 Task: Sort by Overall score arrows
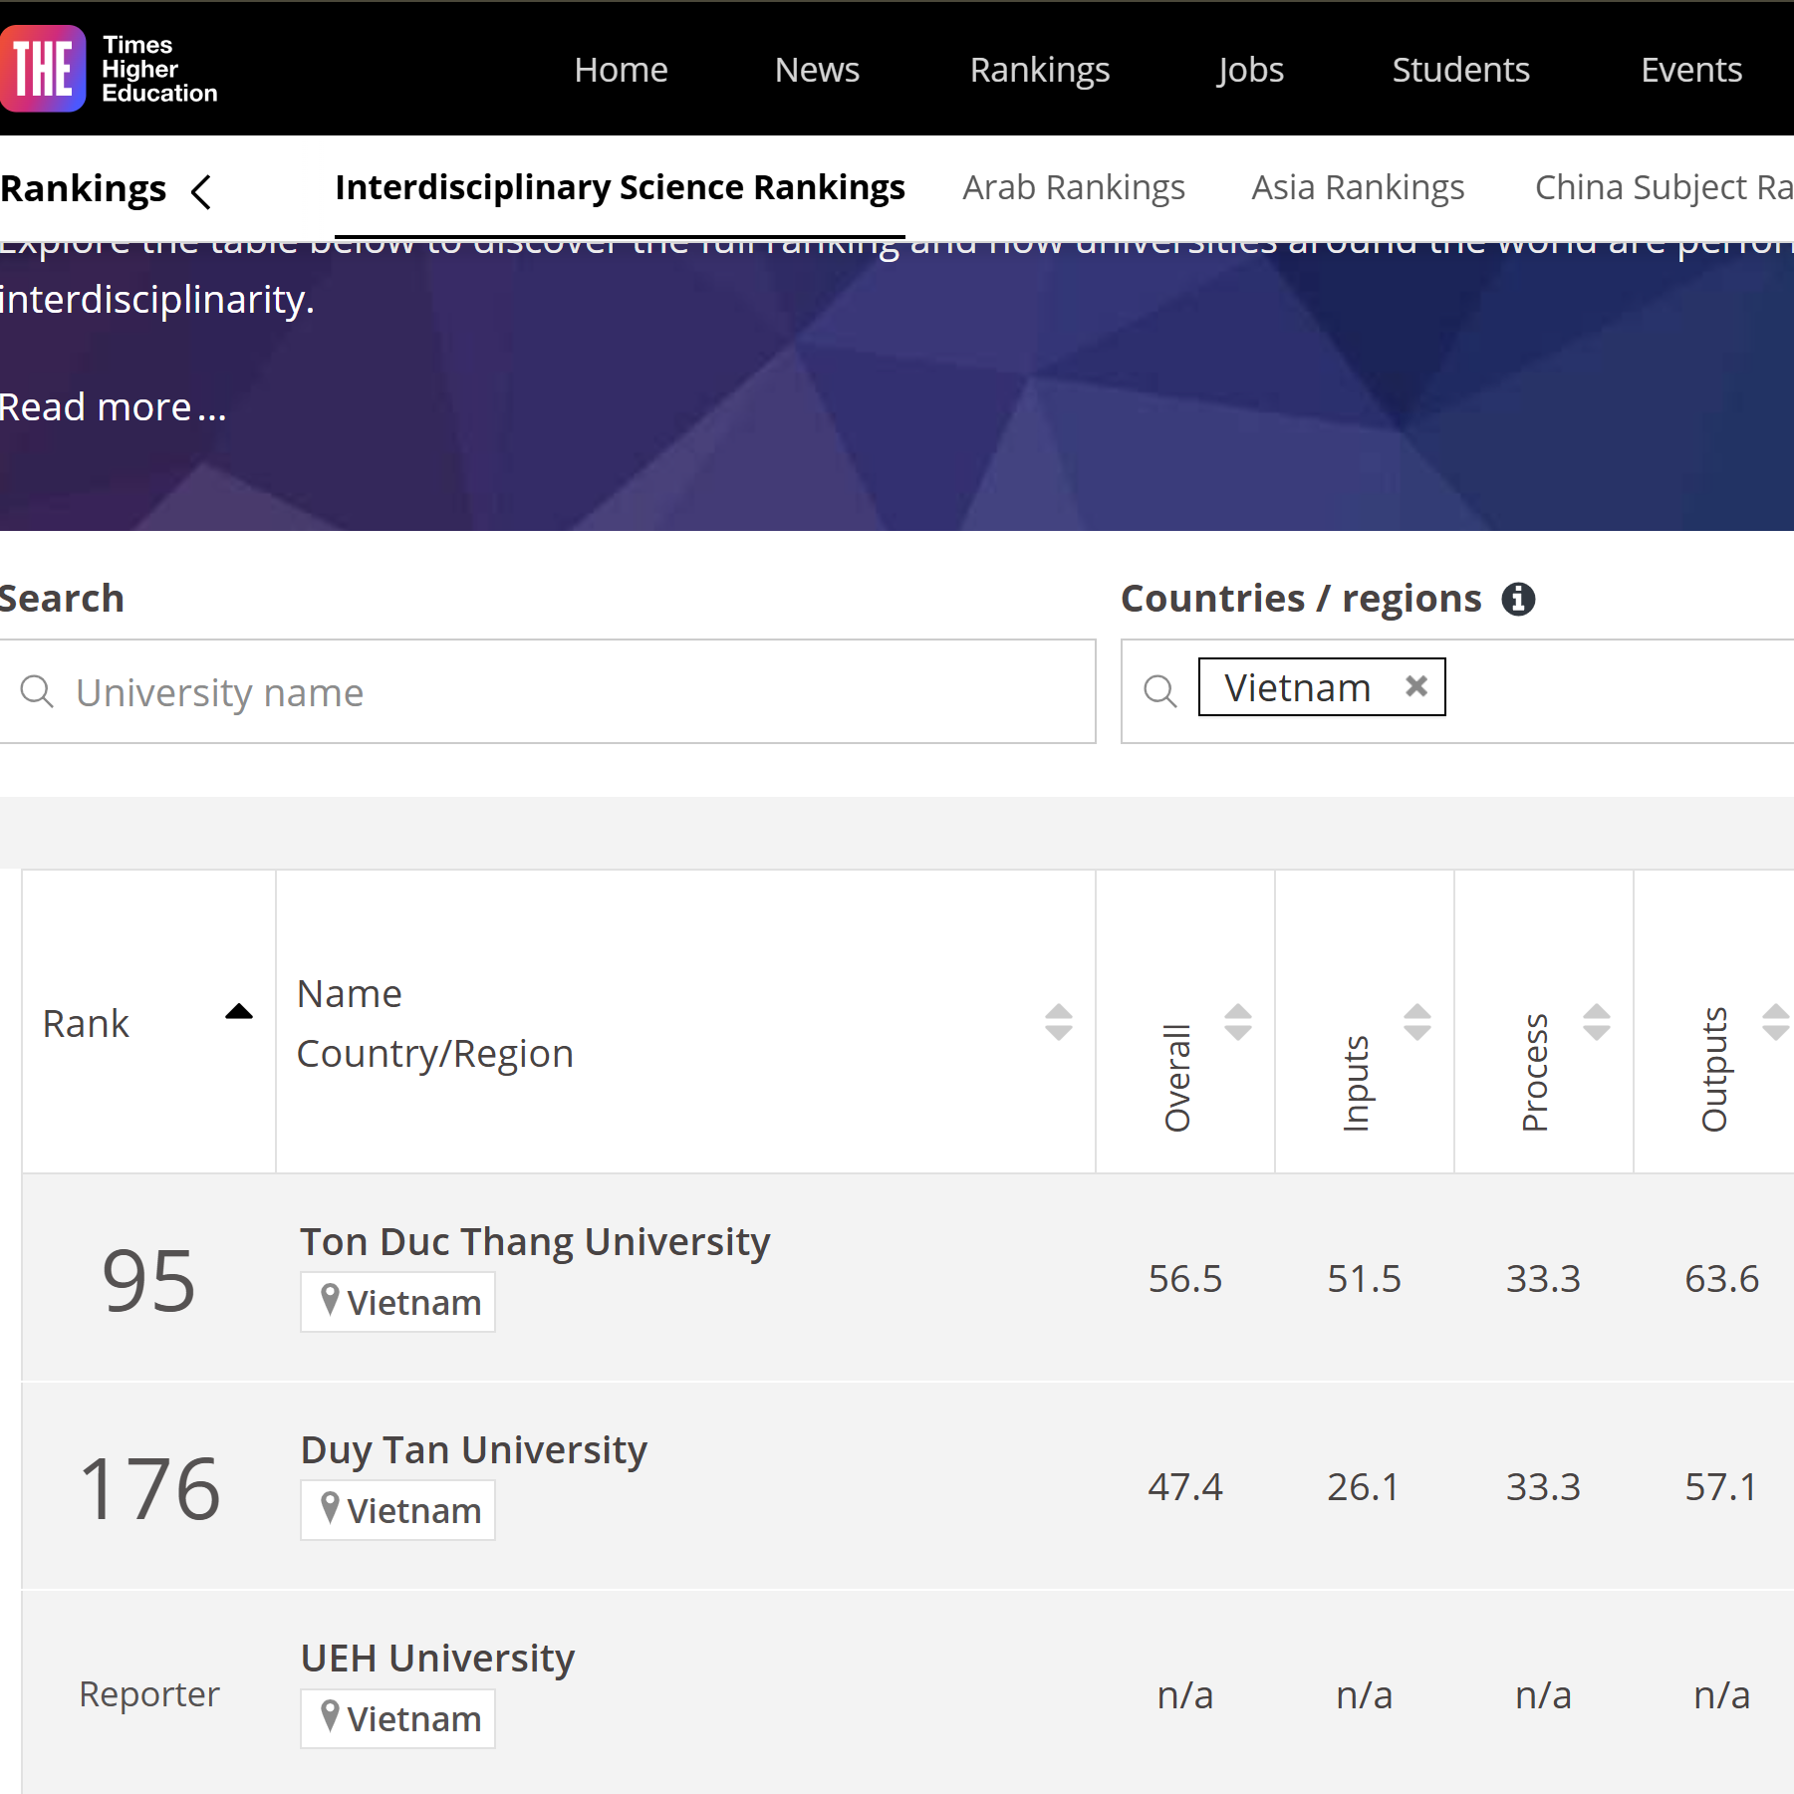pos(1237,1022)
